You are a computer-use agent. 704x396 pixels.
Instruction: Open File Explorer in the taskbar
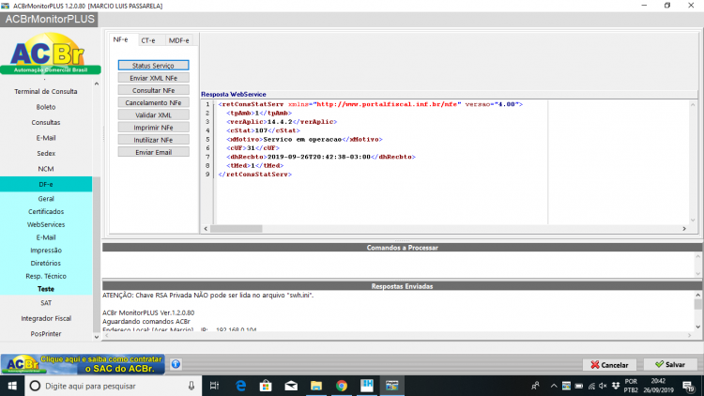point(316,386)
